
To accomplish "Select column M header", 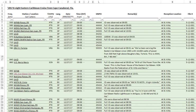I will (132, 2).
